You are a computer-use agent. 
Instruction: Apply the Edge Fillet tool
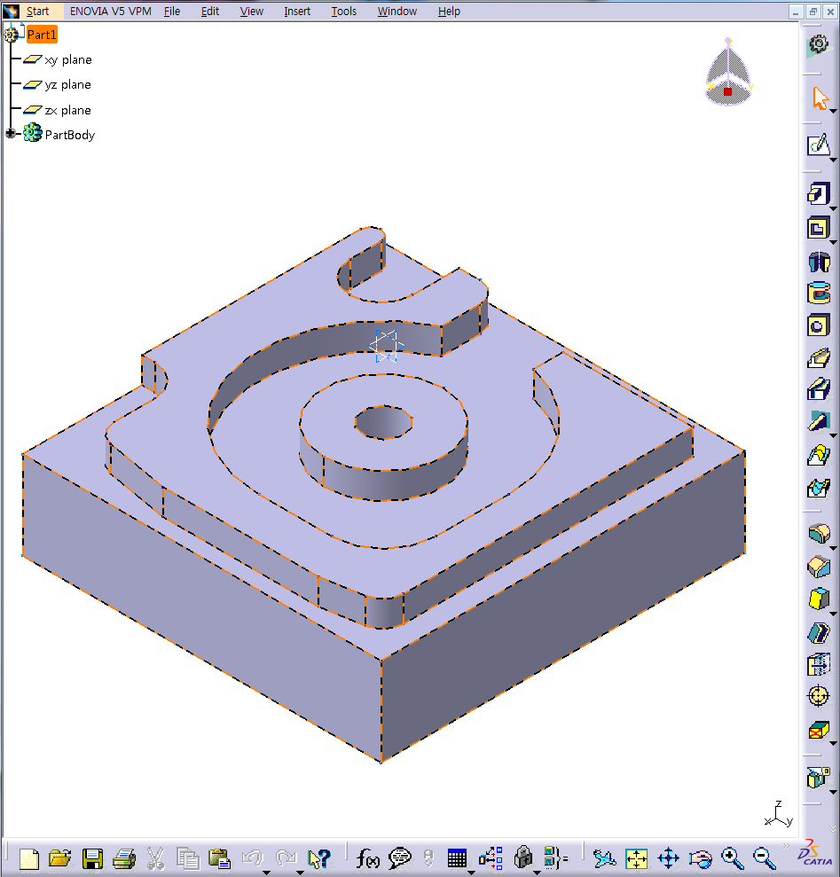click(817, 534)
